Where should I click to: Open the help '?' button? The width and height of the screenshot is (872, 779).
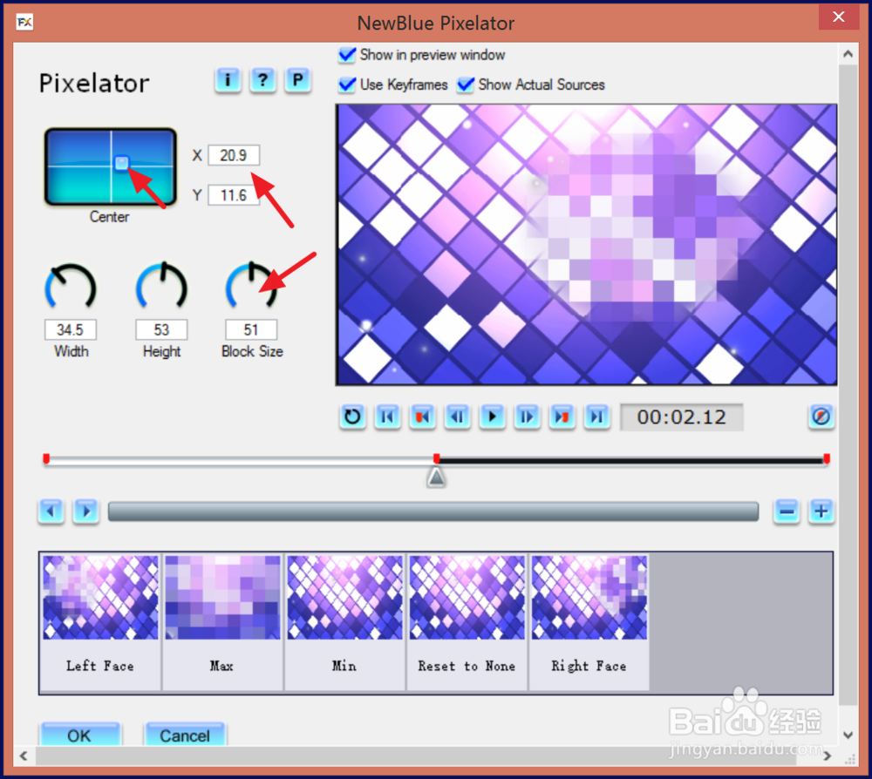click(x=262, y=80)
